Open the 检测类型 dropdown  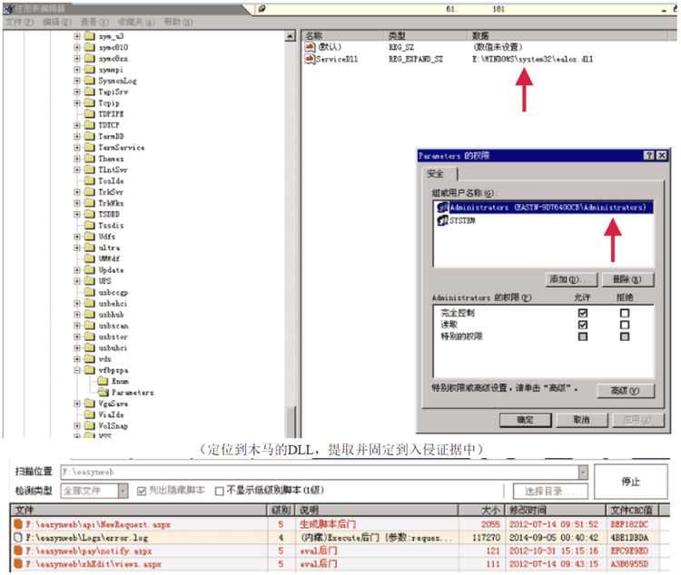(x=123, y=491)
